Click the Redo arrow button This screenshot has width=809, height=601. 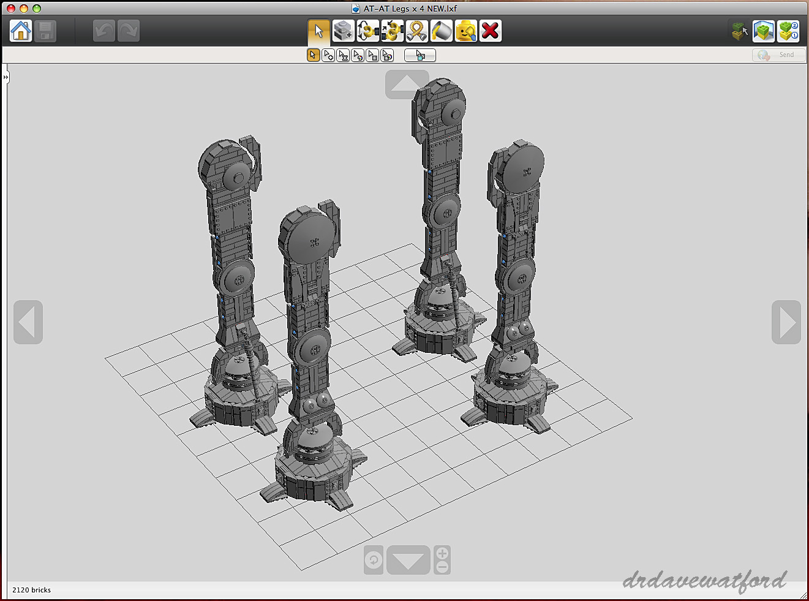(x=129, y=31)
